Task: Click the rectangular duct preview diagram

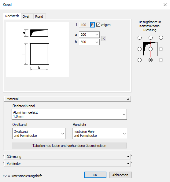Action: 37,49
